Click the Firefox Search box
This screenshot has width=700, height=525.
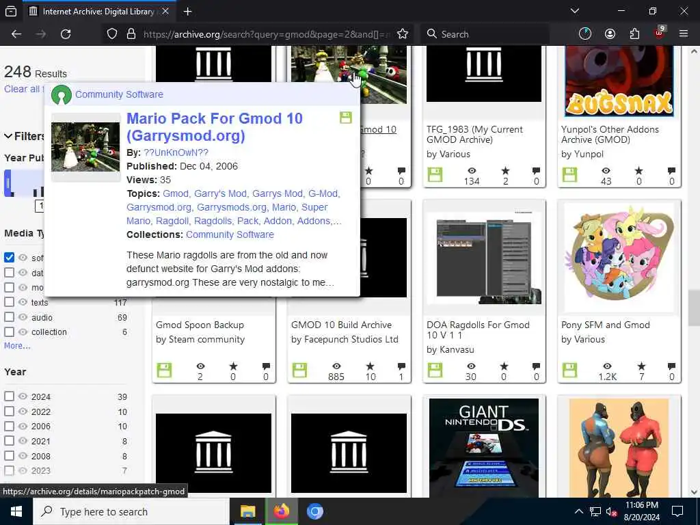485,34
